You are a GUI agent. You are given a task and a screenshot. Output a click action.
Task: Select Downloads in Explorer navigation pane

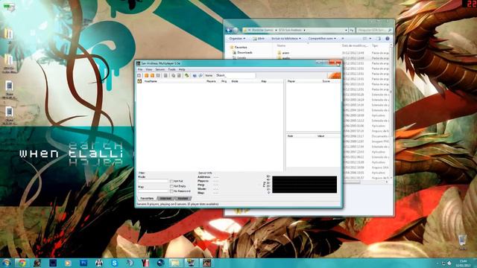point(242,53)
